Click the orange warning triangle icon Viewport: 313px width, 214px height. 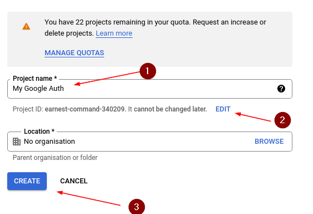(26, 26)
